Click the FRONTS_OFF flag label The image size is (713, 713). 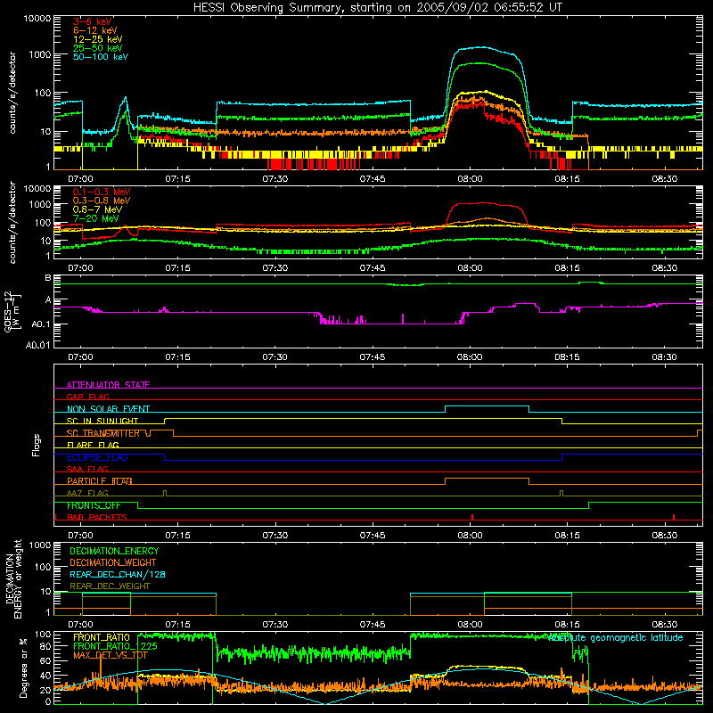(94, 505)
